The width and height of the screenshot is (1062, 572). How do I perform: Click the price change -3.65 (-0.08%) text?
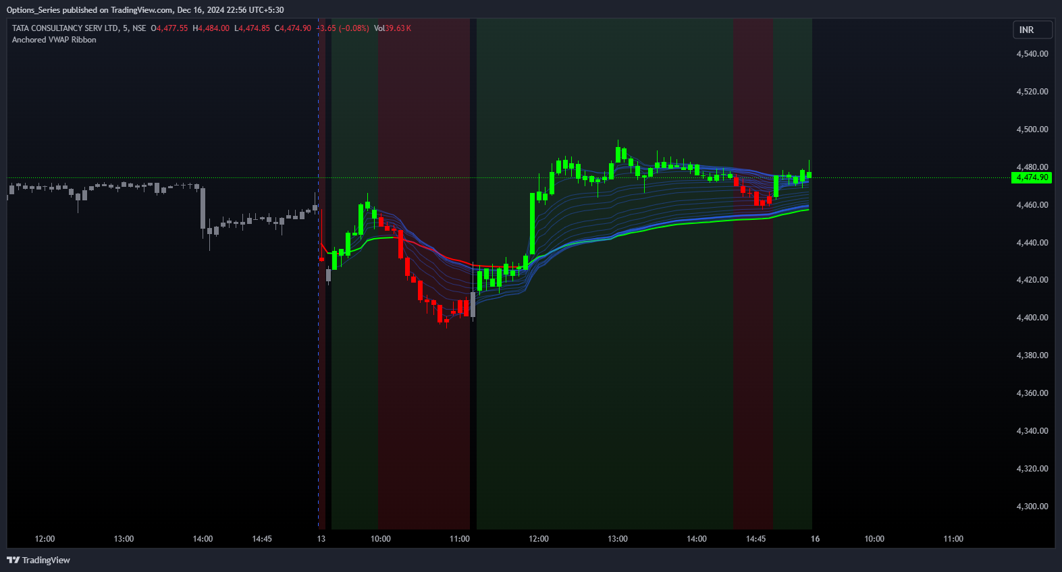coord(342,28)
